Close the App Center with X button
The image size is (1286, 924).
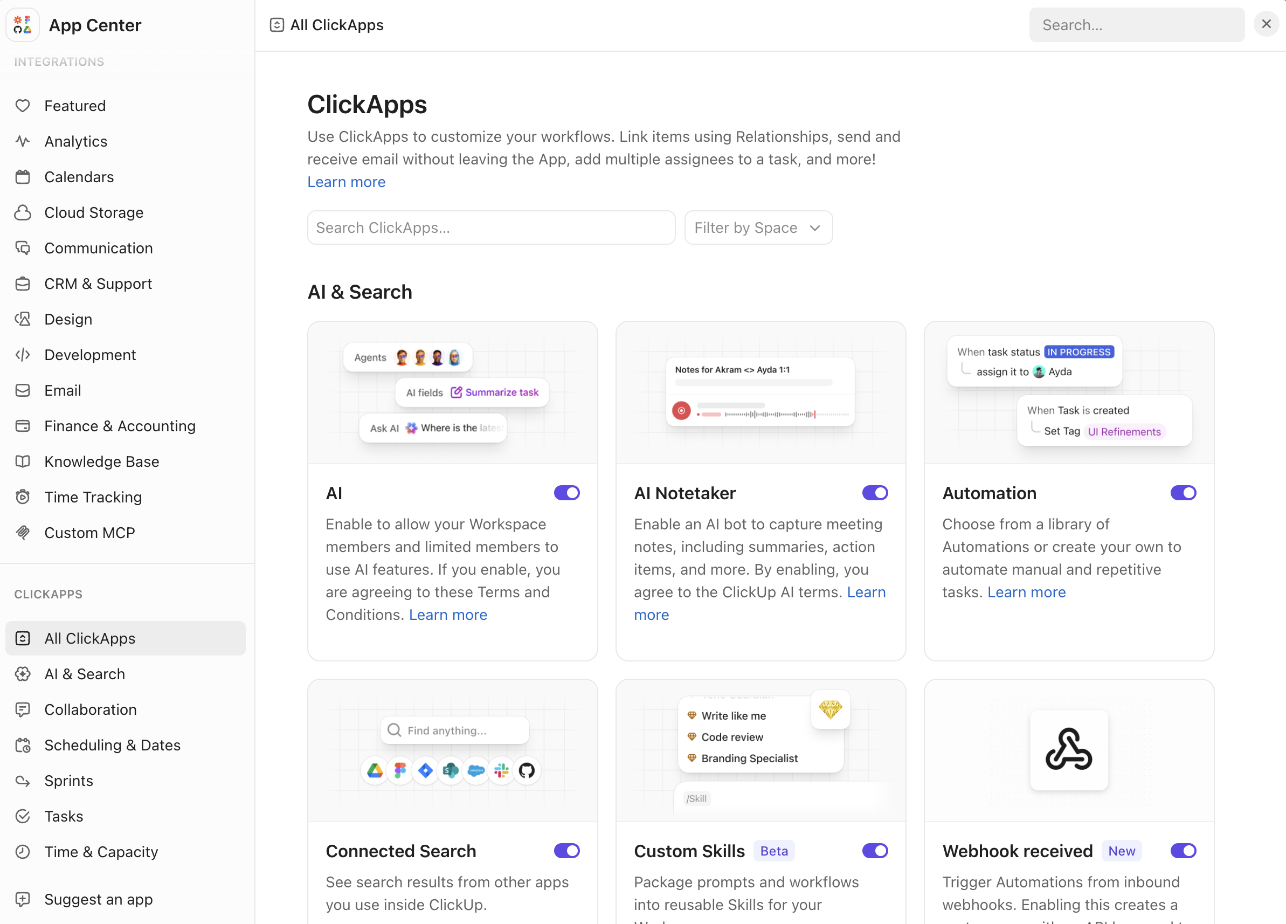pyautogui.click(x=1266, y=24)
